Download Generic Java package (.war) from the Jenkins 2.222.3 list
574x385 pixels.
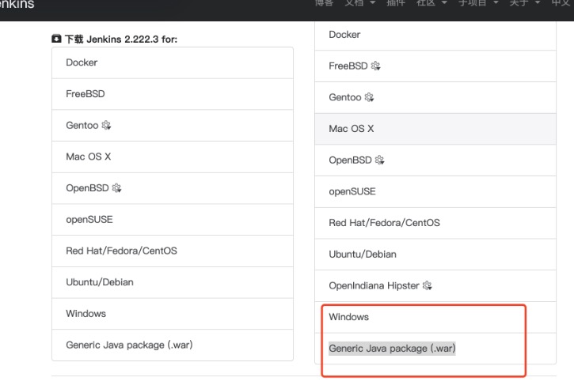173,345
